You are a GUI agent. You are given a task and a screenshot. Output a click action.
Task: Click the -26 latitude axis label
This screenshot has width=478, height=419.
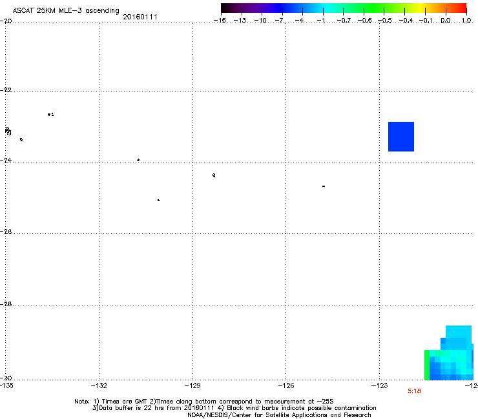tap(6, 232)
